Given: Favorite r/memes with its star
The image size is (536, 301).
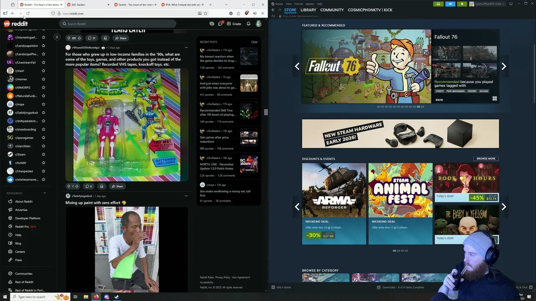Looking at the screenshot, I should pyautogui.click(x=44, y=79).
